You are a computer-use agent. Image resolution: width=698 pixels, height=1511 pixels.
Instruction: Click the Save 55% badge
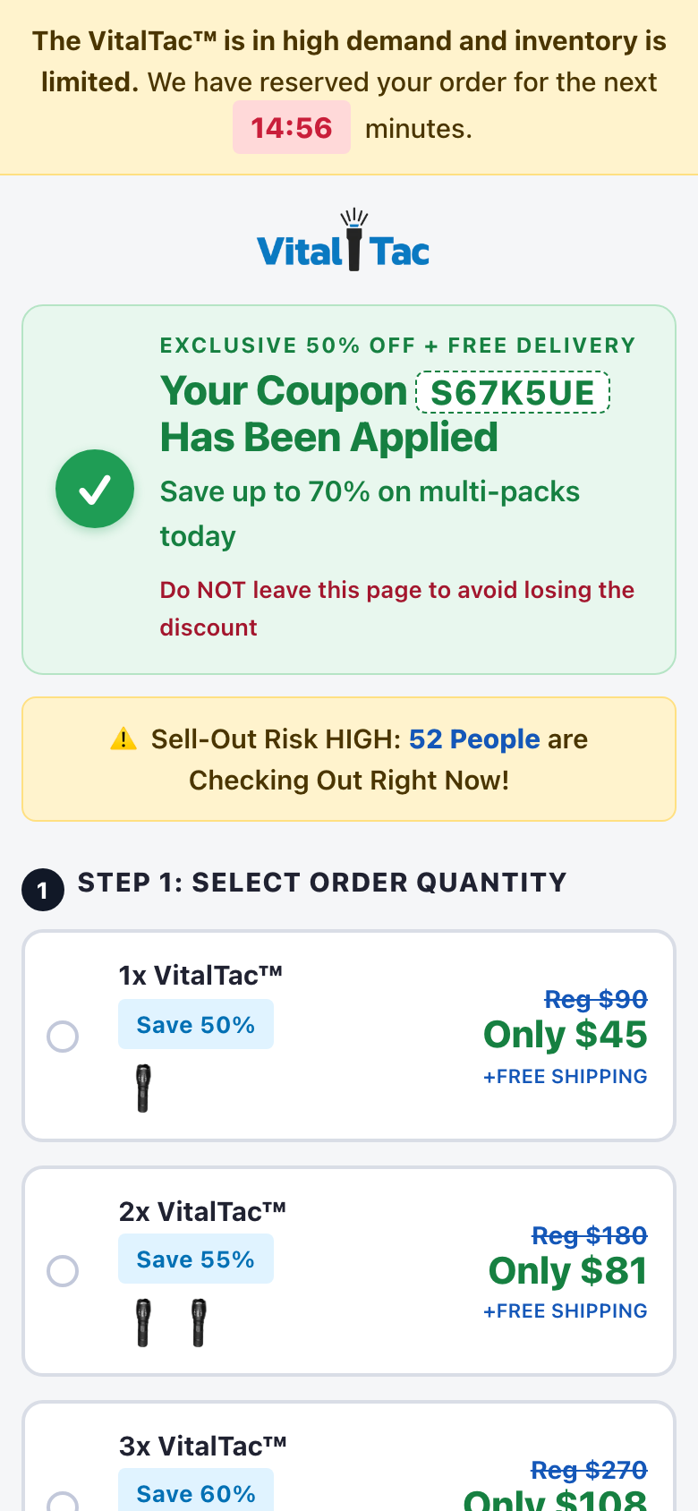click(196, 1259)
